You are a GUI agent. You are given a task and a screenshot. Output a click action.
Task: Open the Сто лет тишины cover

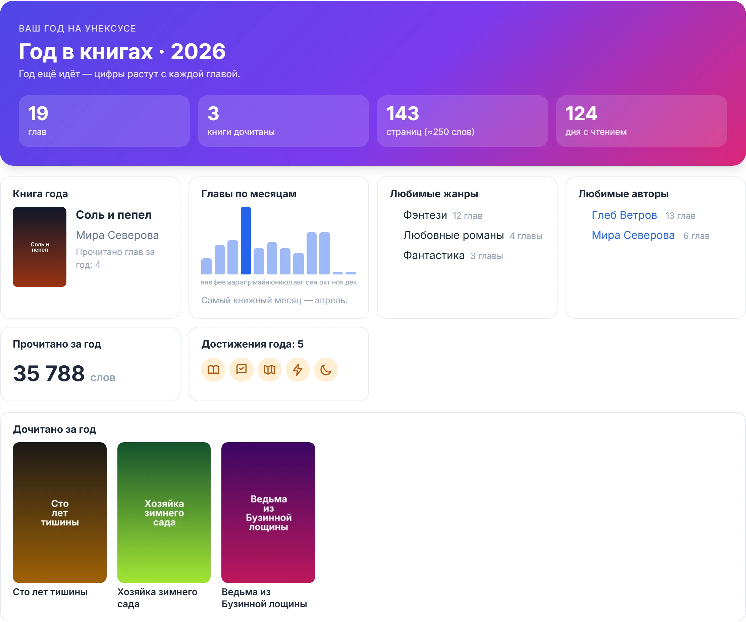(60, 512)
